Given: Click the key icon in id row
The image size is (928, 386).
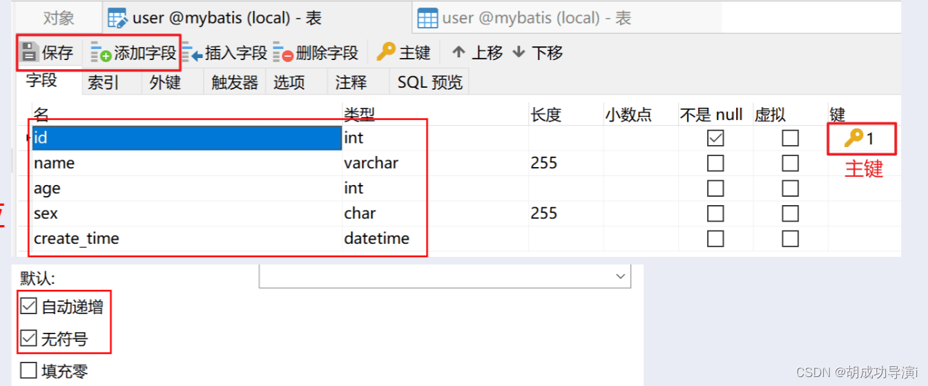Looking at the screenshot, I should pos(853,138).
